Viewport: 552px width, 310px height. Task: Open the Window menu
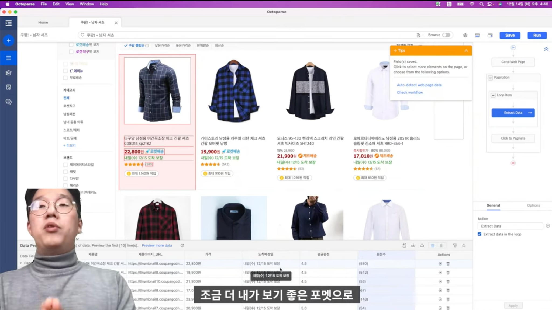(87, 4)
